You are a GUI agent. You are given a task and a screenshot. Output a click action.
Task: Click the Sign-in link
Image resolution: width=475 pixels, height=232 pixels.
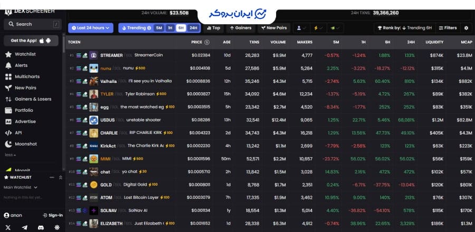53,215
